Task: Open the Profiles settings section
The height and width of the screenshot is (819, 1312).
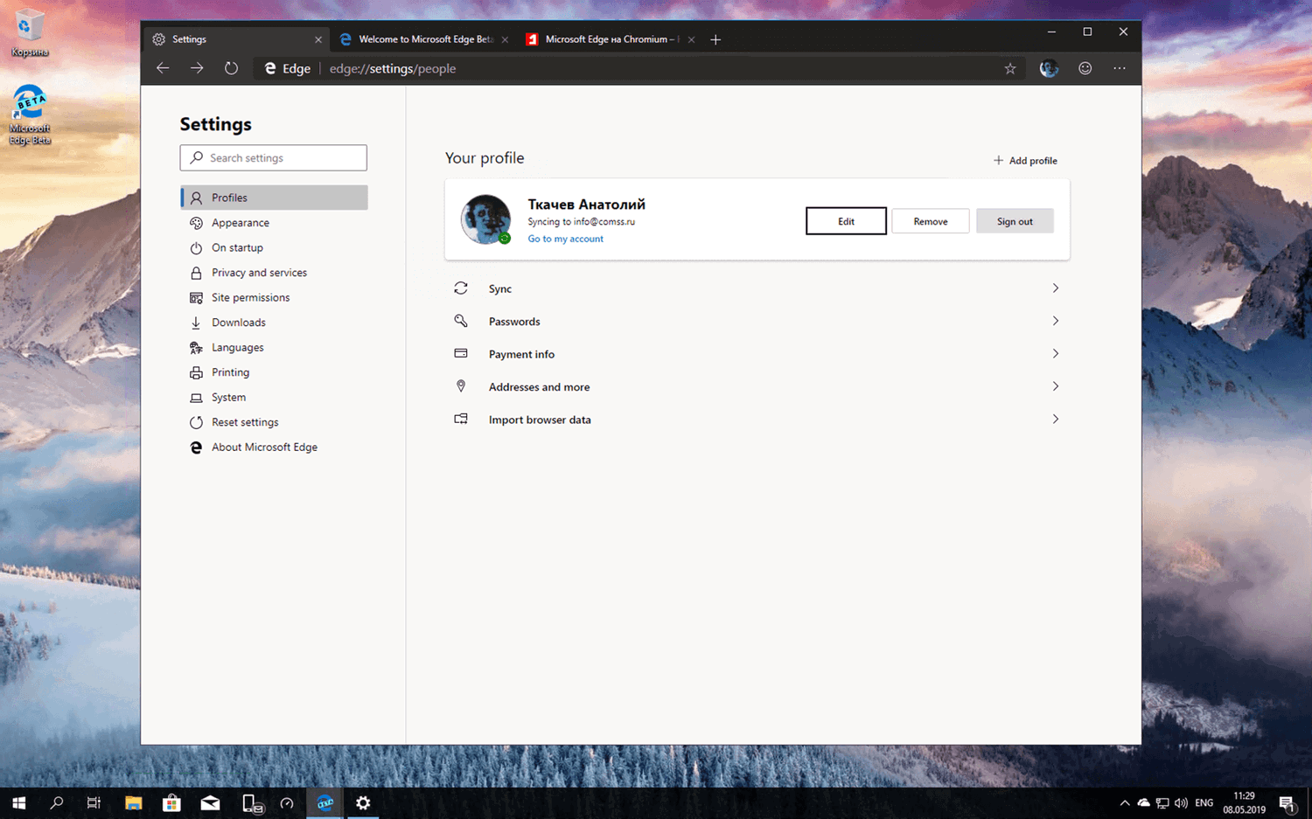Action: tap(274, 198)
